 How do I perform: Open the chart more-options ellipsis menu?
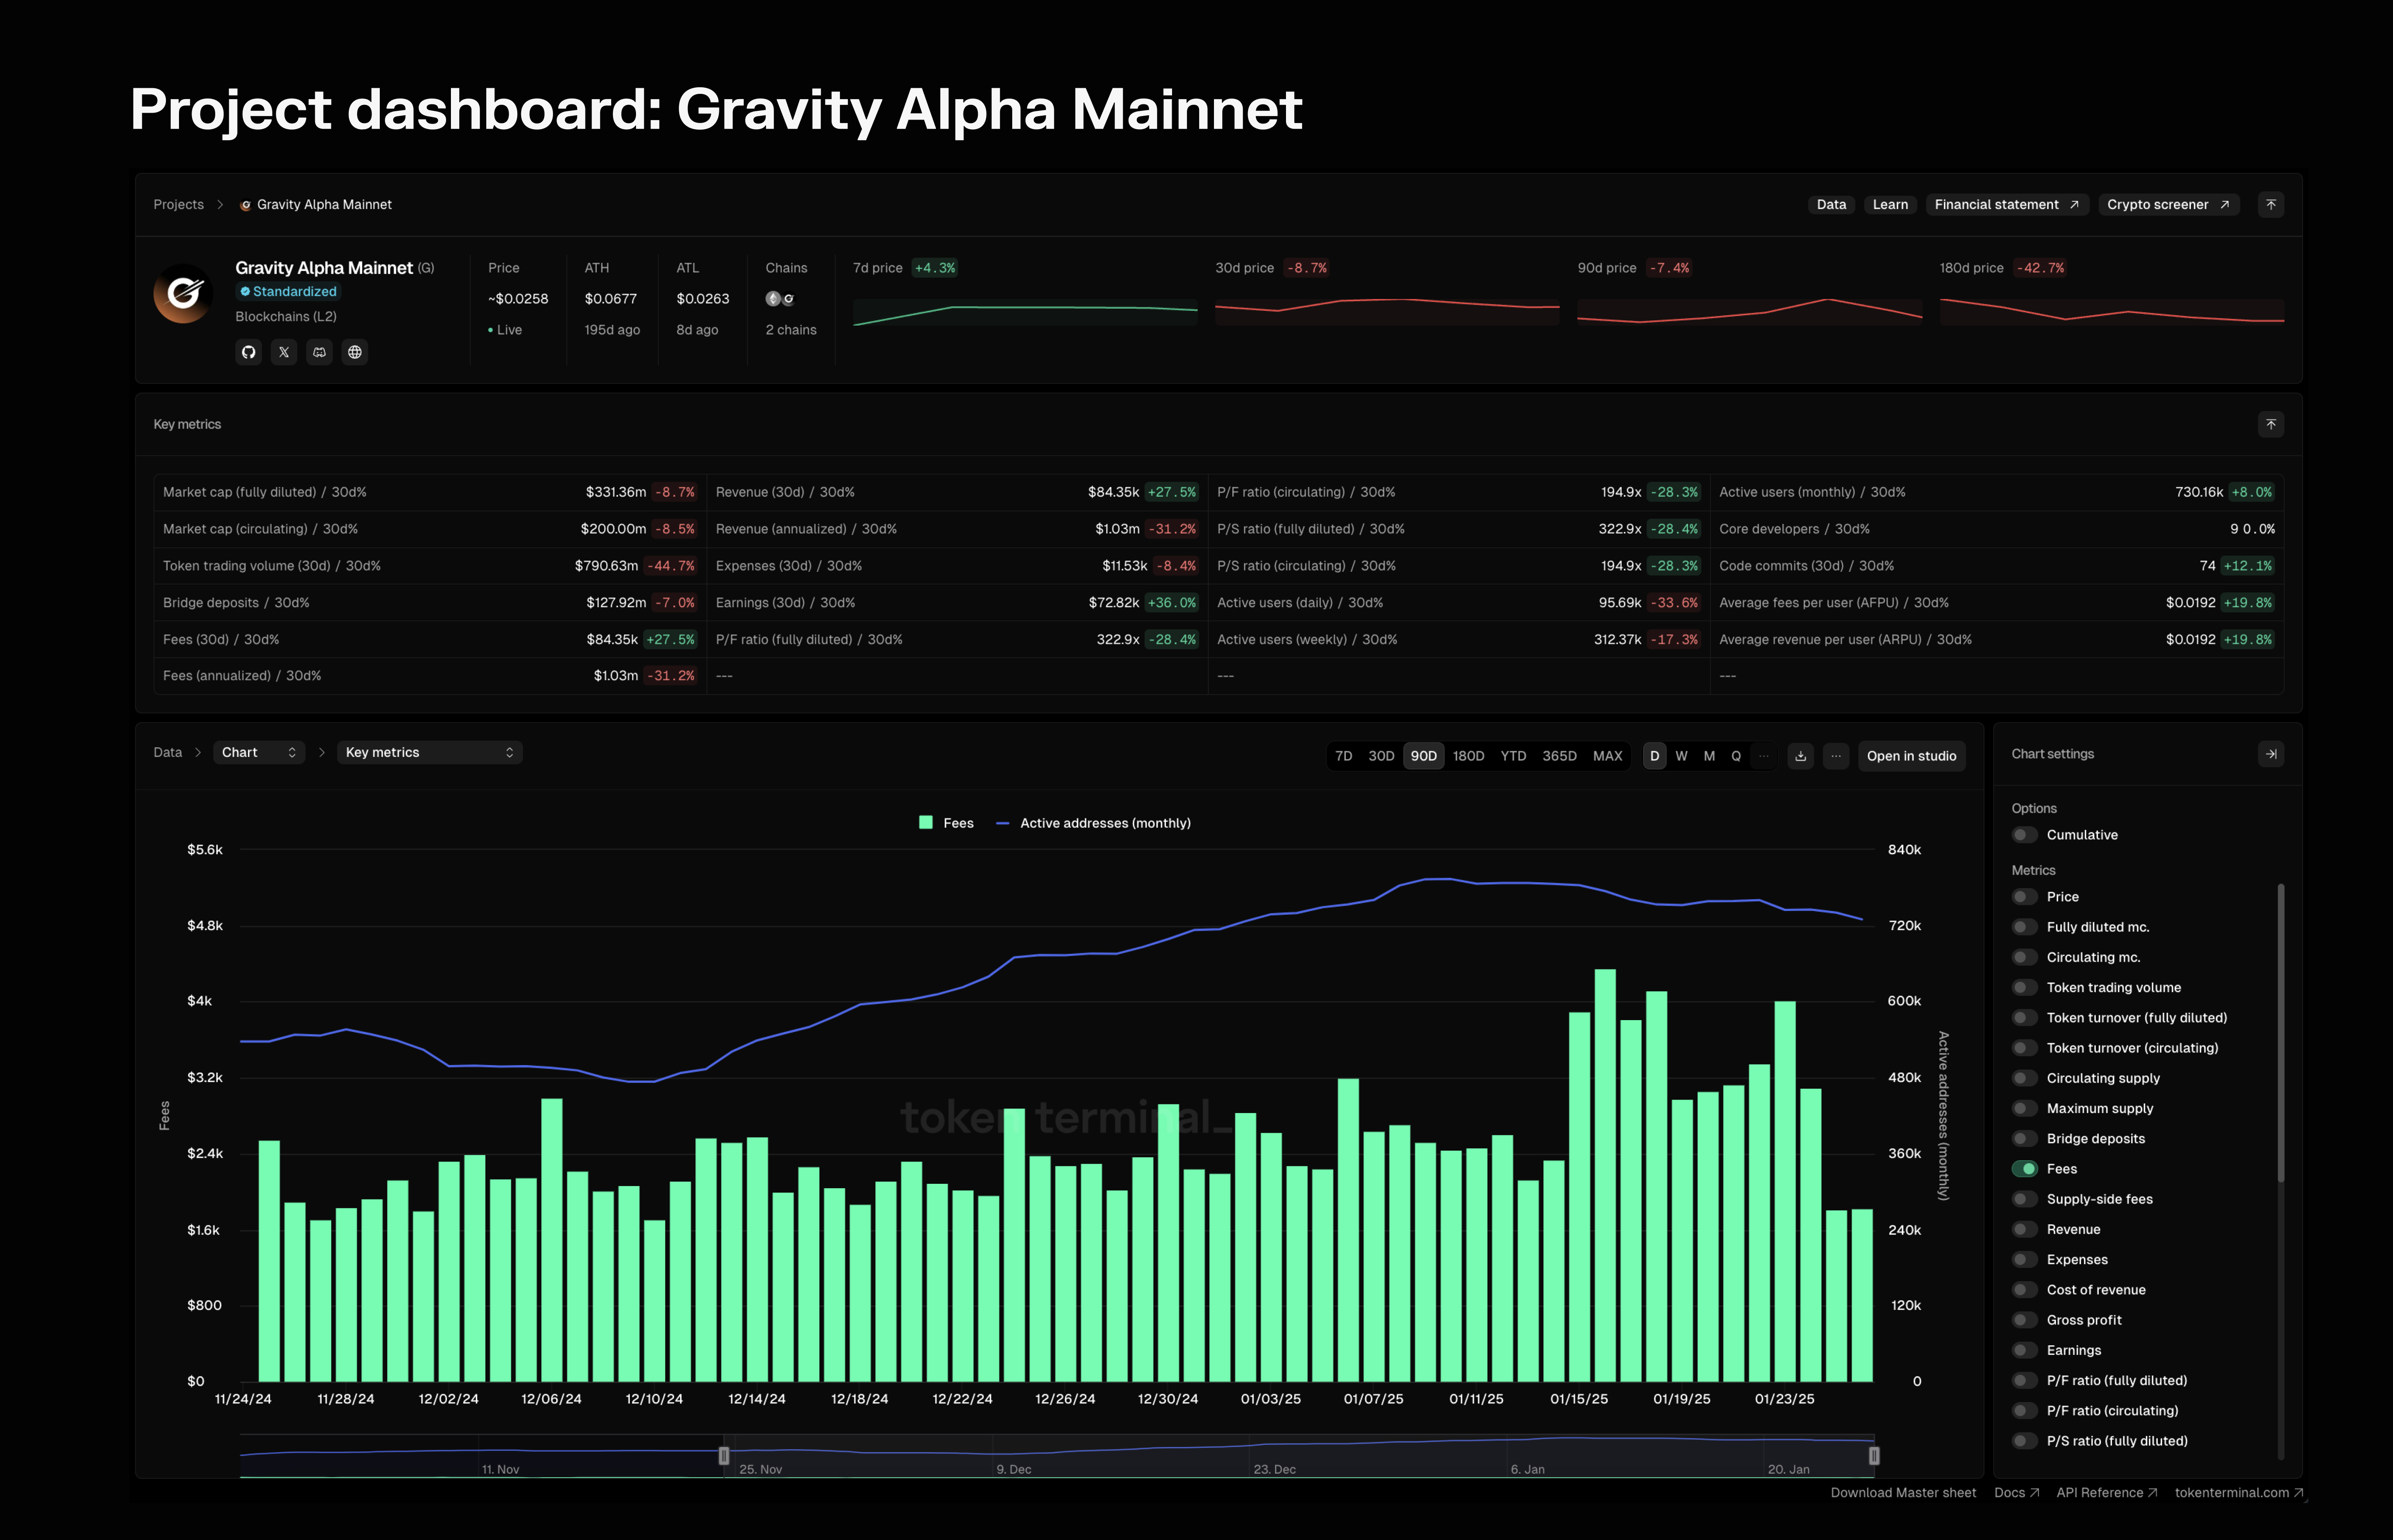pyautogui.click(x=1836, y=756)
